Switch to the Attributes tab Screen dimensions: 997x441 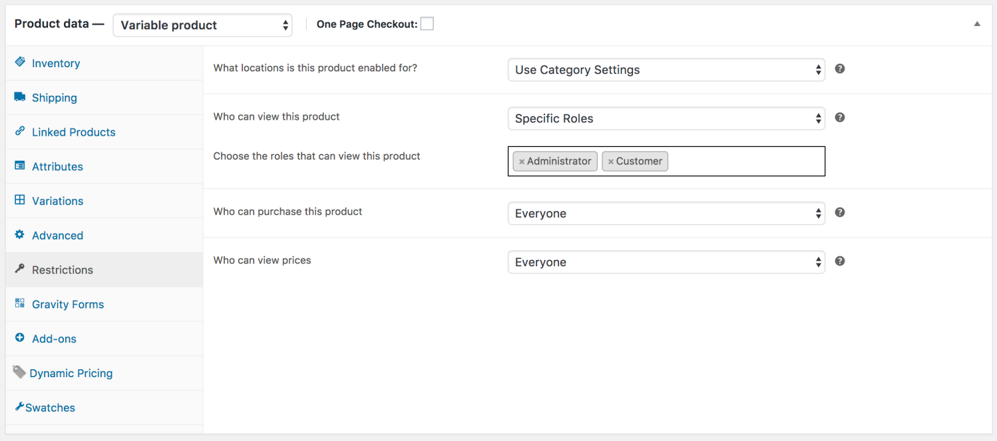tap(58, 166)
